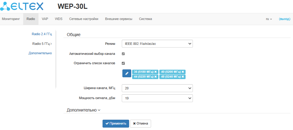Open the ru language selector
The height and width of the screenshot is (130, 293).
pyautogui.click(x=269, y=19)
